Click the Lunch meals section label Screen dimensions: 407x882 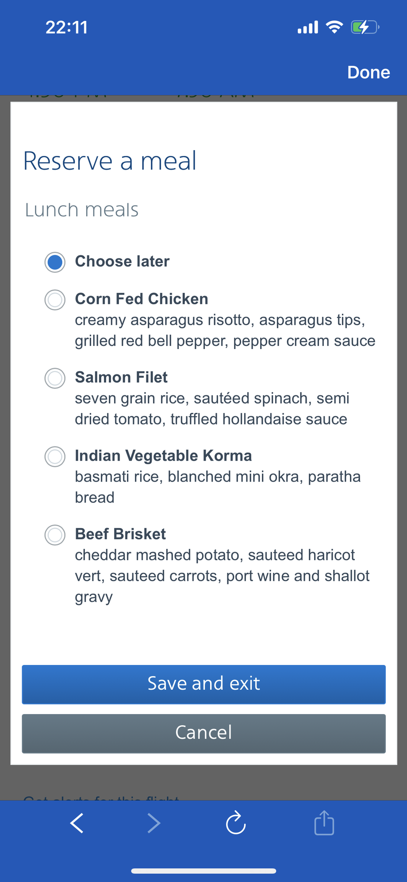(82, 210)
